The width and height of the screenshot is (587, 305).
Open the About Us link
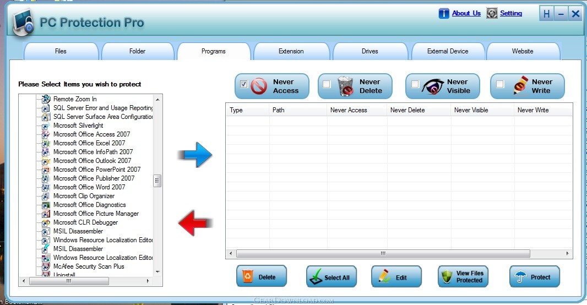tap(466, 13)
